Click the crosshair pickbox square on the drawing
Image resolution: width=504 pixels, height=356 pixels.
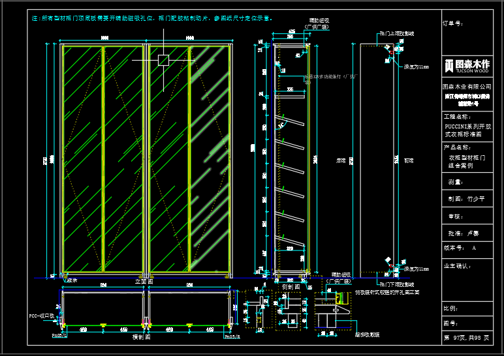(x=163, y=61)
